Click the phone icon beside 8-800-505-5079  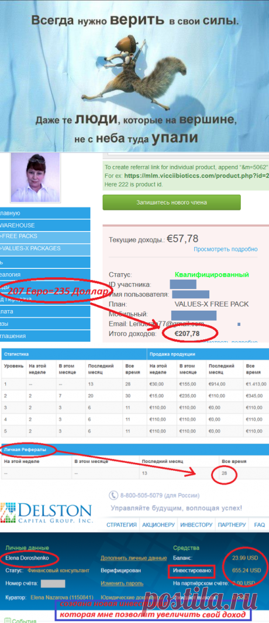click(x=113, y=495)
